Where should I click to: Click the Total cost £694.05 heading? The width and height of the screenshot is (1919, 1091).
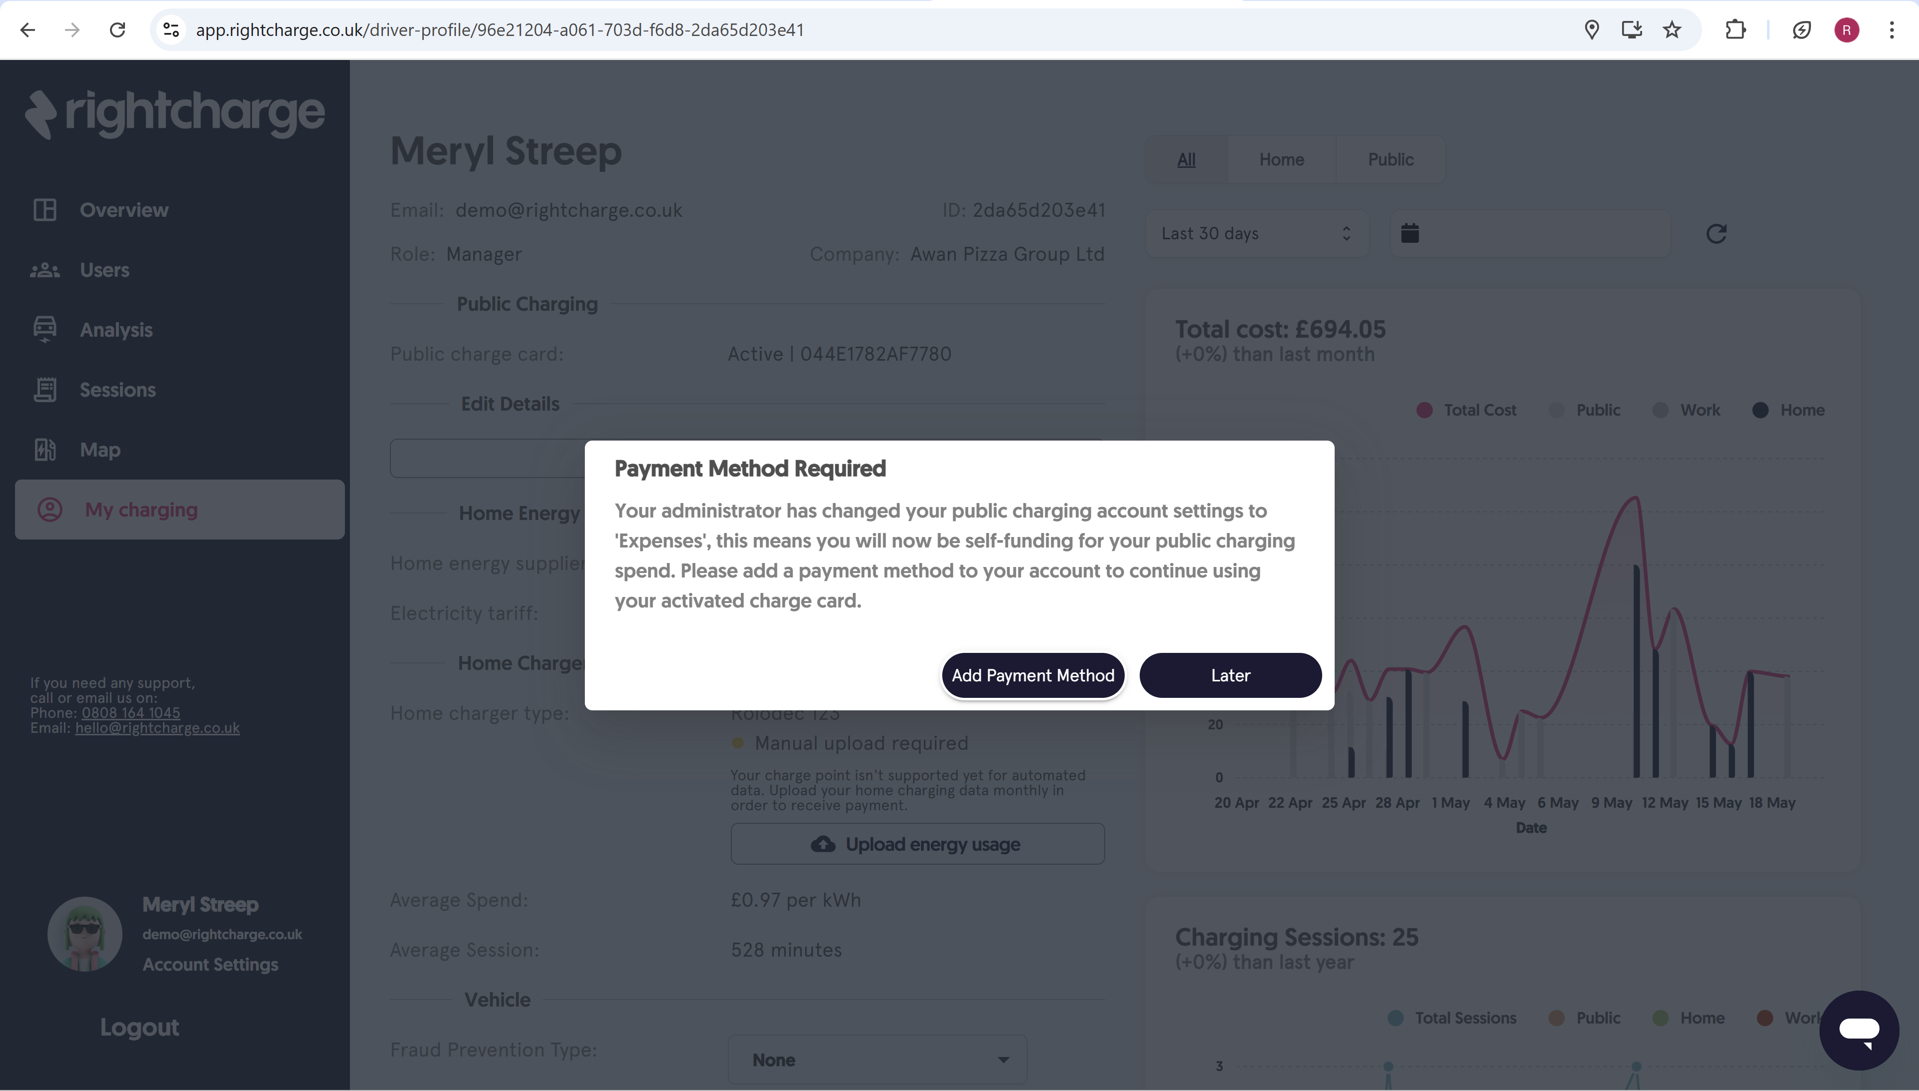[1280, 329]
